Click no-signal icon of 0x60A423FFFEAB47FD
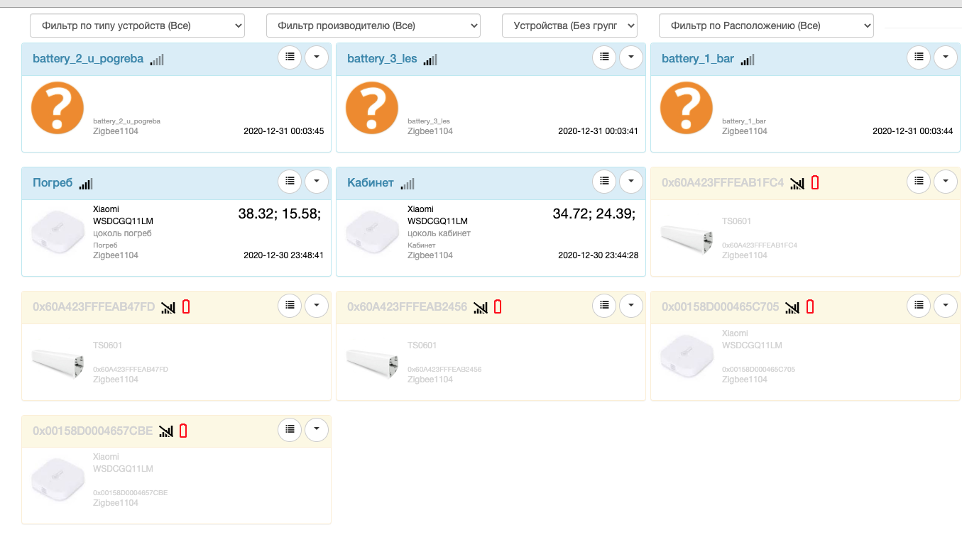This screenshot has width=962, height=537. point(168,307)
